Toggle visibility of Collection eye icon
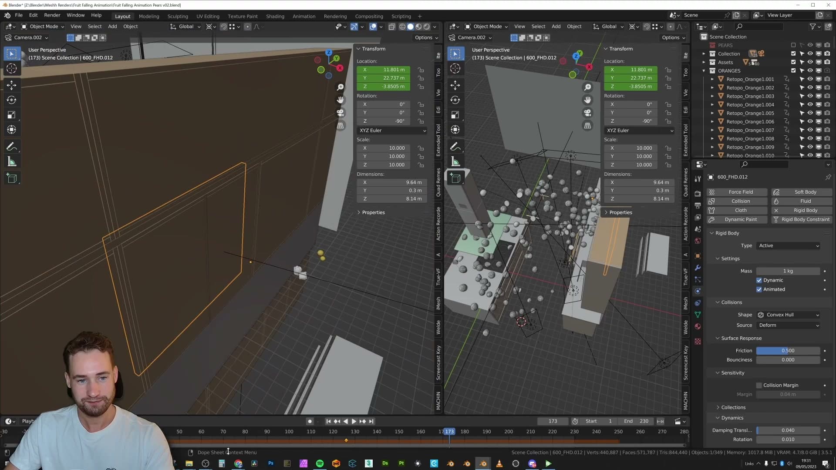The image size is (836, 470). pos(810,54)
